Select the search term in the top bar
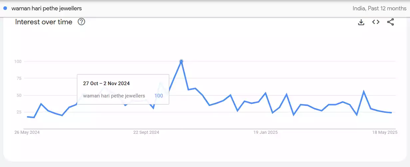The image size is (410, 167). (47, 8)
